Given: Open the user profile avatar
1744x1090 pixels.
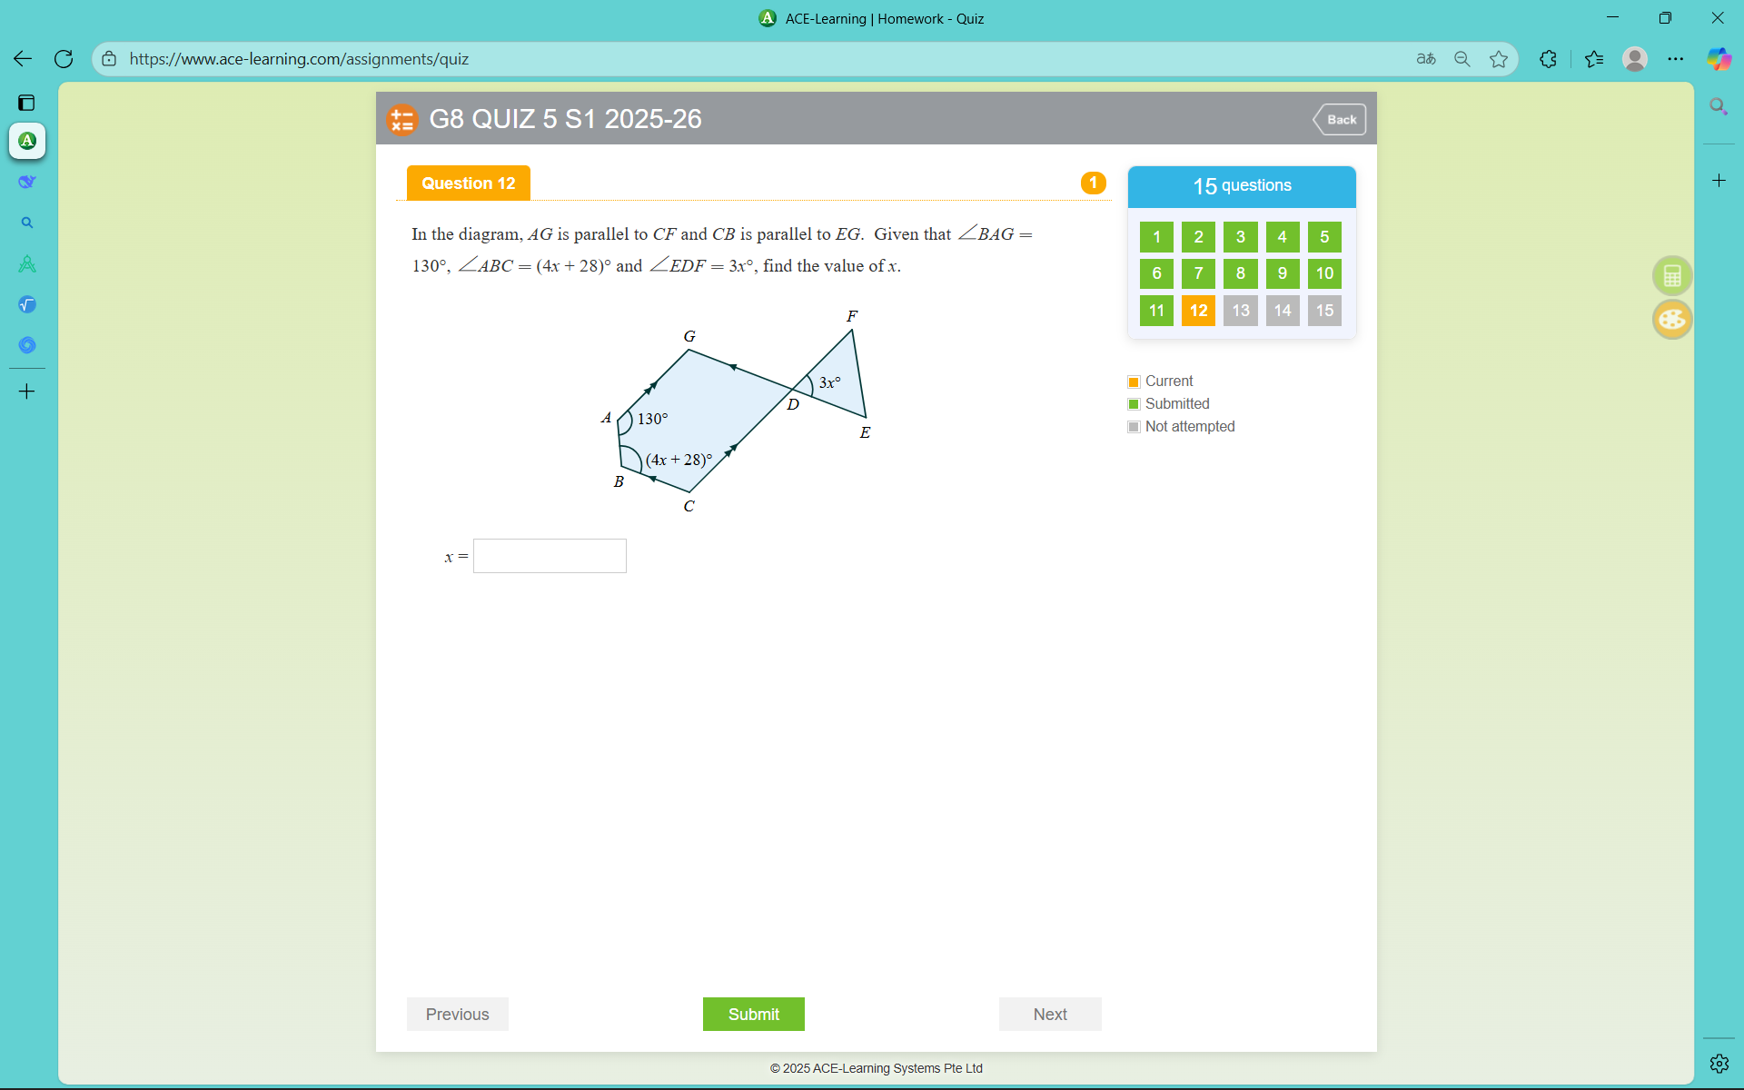Looking at the screenshot, I should pyautogui.click(x=1635, y=59).
